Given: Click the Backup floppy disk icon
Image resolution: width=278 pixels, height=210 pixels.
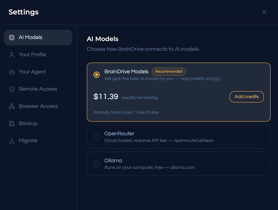Looking at the screenshot, I should click(x=12, y=123).
